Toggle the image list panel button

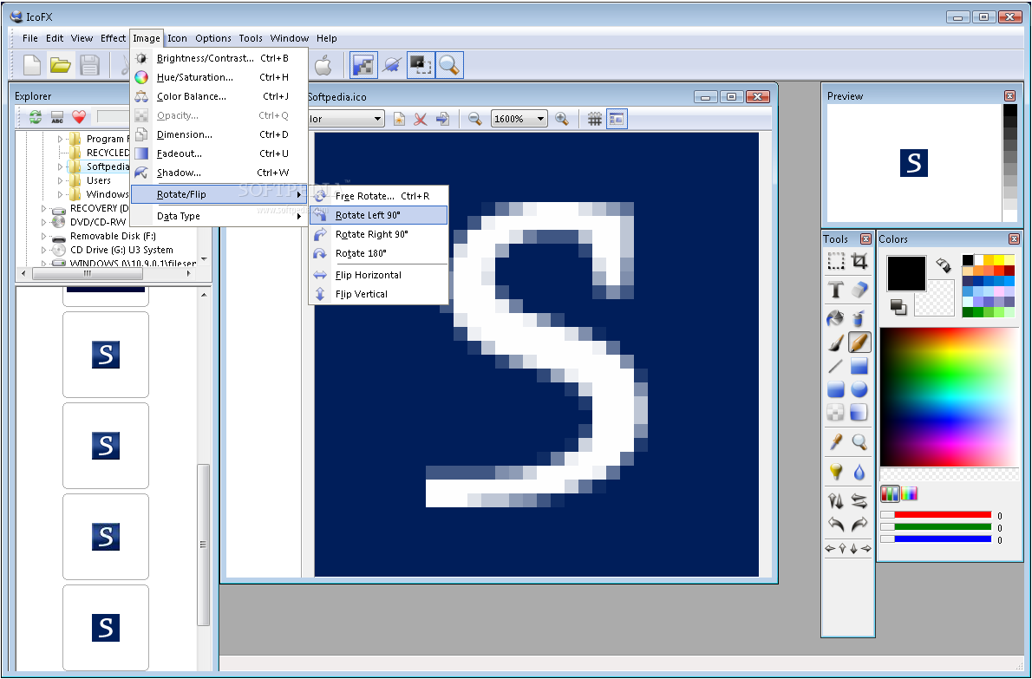pos(617,119)
